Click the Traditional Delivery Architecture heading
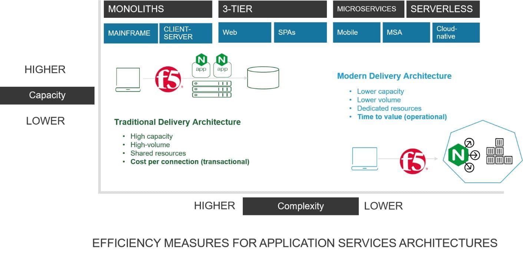Screen dimensions: 523x257 tap(177, 122)
